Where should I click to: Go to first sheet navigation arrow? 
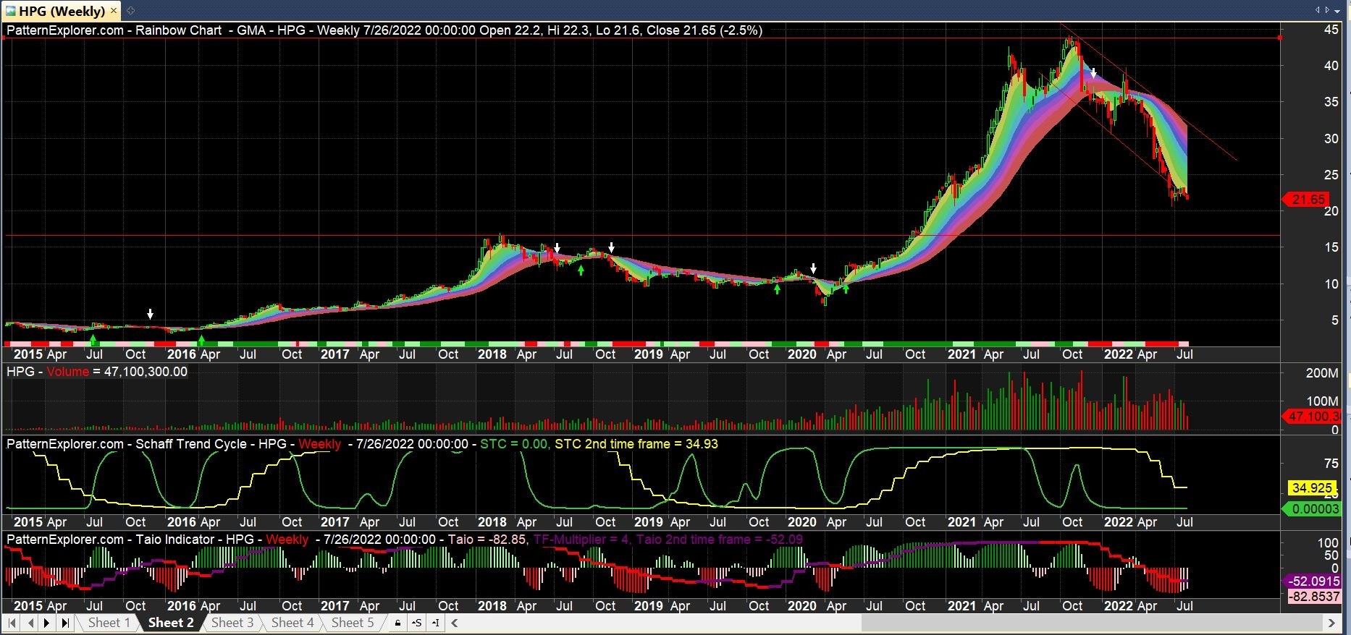[12, 623]
